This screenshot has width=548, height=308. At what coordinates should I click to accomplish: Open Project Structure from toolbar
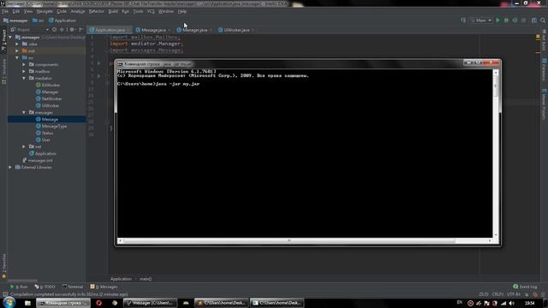pyautogui.click(x=534, y=21)
